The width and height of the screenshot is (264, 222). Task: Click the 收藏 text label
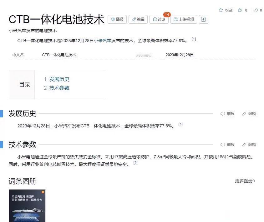point(229,10)
